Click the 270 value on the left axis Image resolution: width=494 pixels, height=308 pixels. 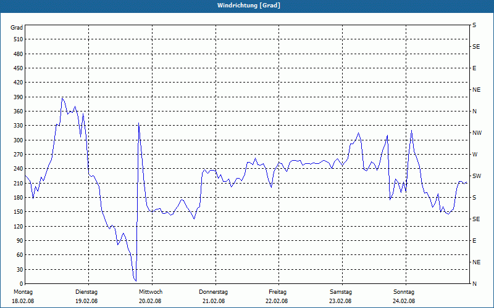(19, 155)
